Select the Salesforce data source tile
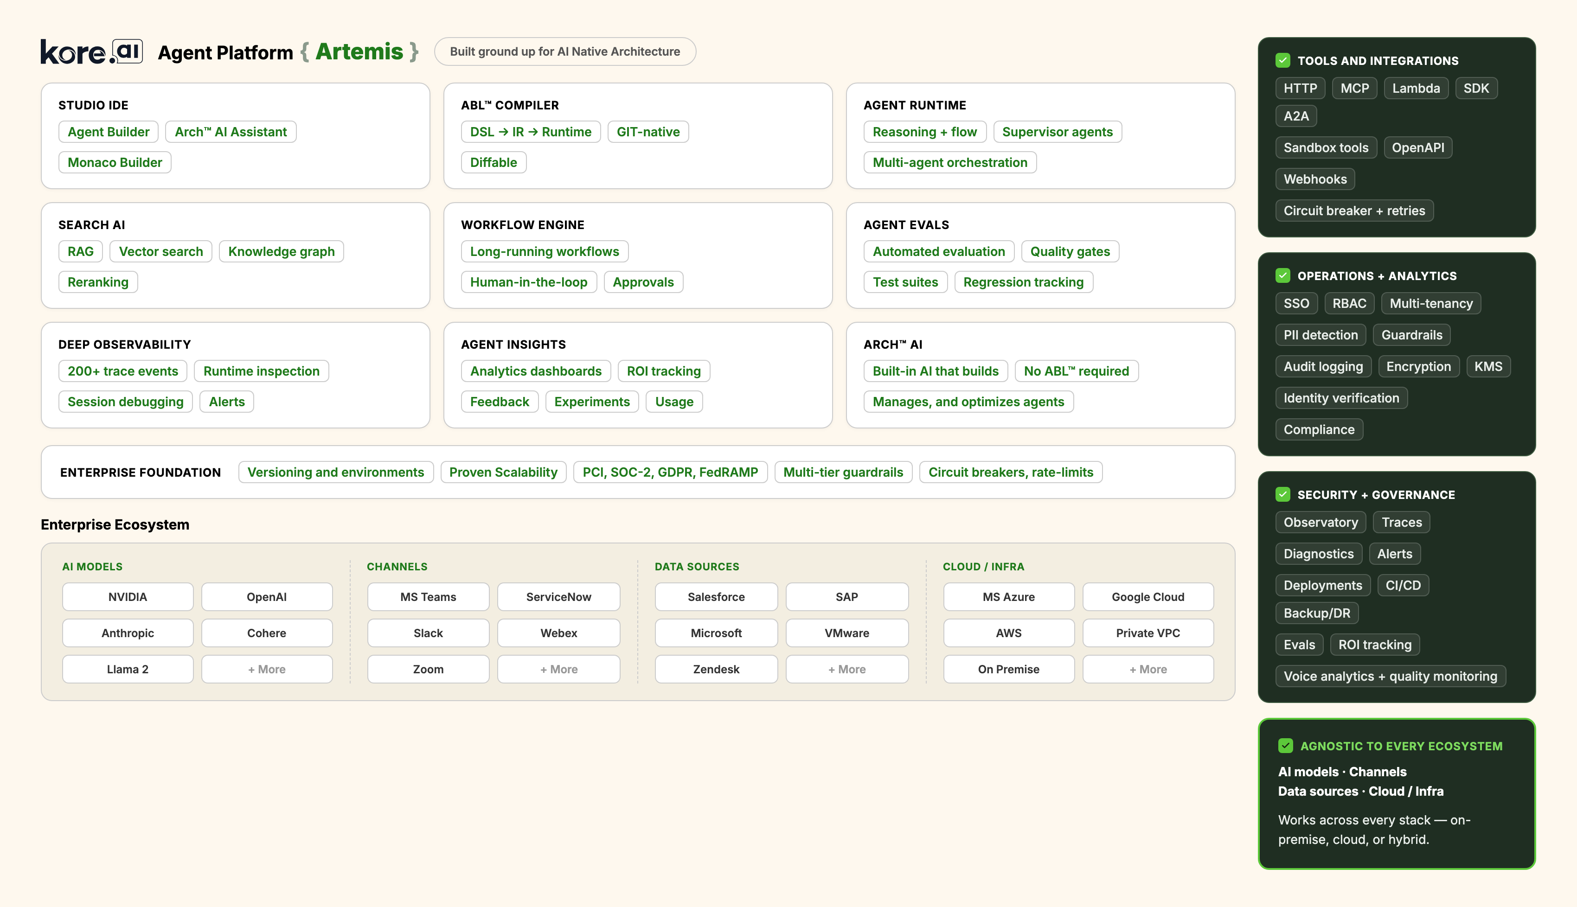This screenshot has width=1577, height=907. pyautogui.click(x=717, y=597)
